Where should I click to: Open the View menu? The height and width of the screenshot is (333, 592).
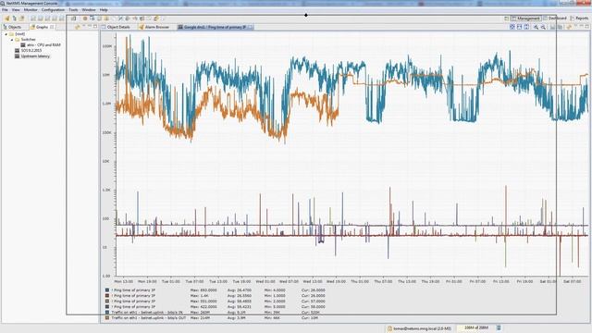tap(16, 10)
